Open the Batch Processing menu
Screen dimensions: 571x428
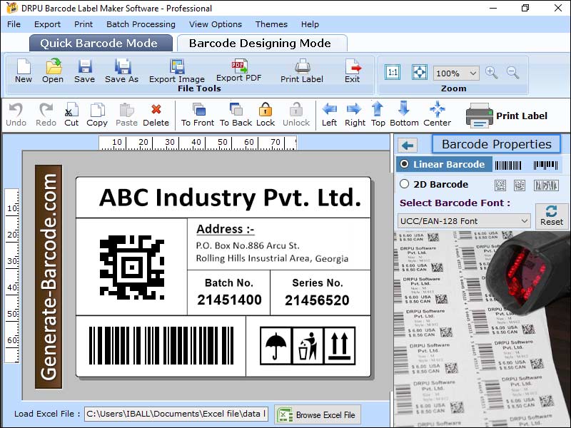click(x=141, y=24)
